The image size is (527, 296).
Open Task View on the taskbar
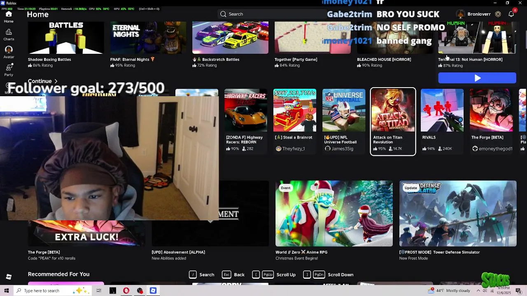[99, 291]
